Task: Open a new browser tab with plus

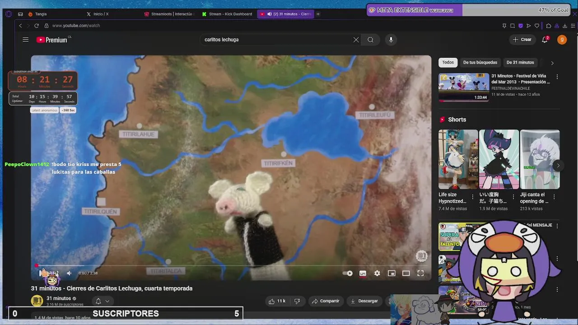Action: tap(318, 14)
